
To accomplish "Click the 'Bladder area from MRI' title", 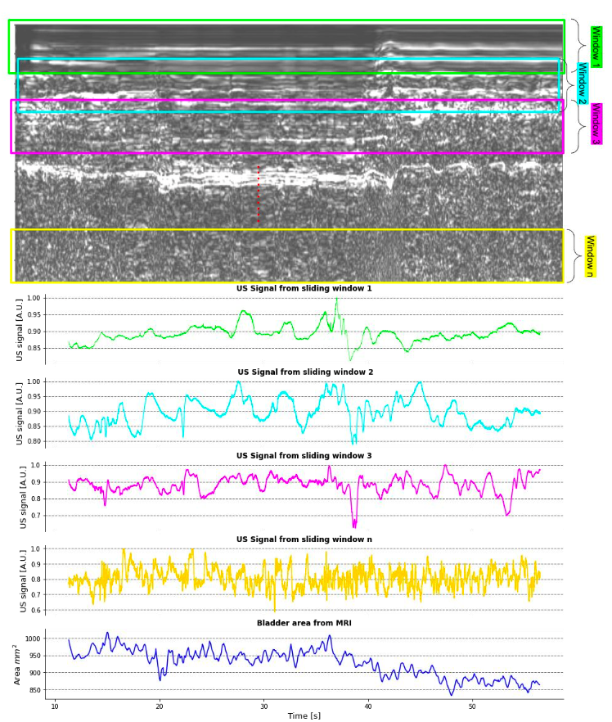I will (x=304, y=623).
